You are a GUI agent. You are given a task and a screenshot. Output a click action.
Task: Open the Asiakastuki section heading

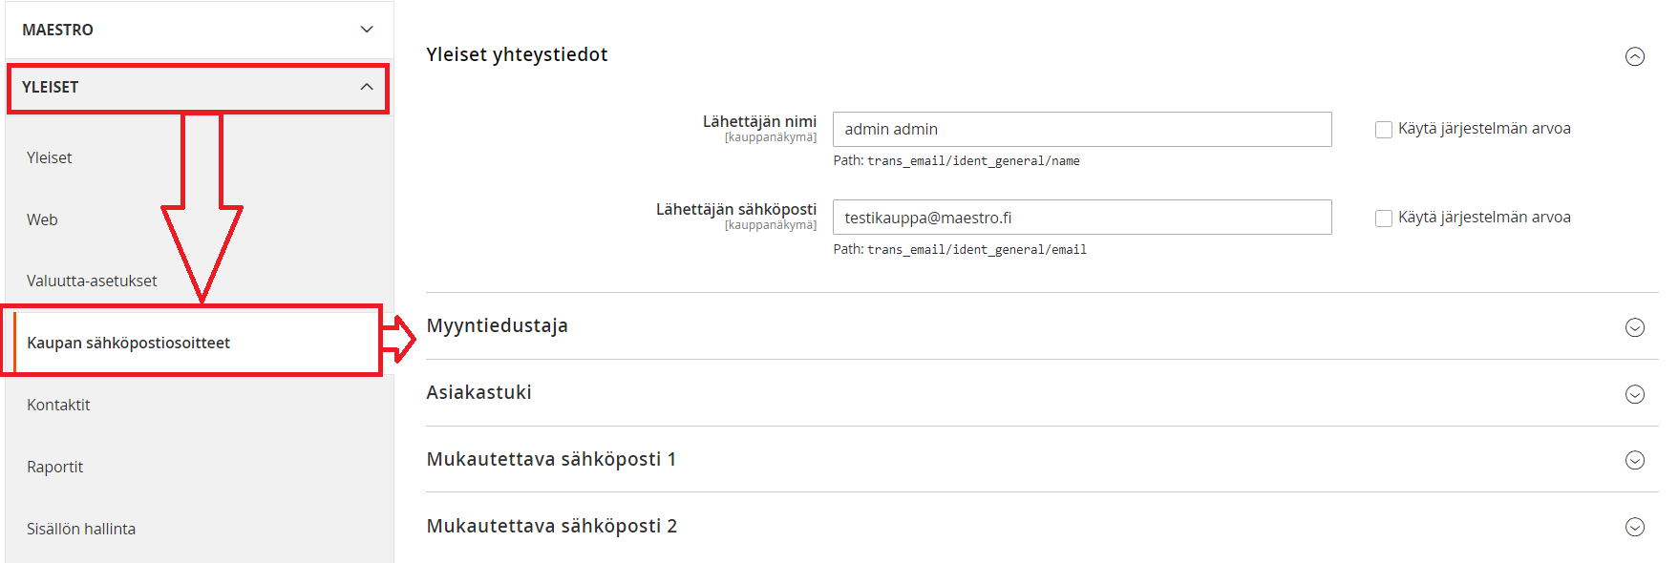478,392
